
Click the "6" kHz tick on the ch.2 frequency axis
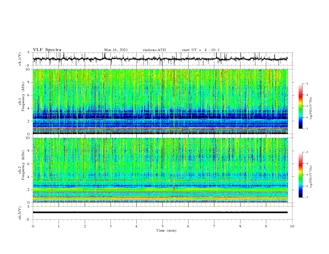(x=29, y=164)
